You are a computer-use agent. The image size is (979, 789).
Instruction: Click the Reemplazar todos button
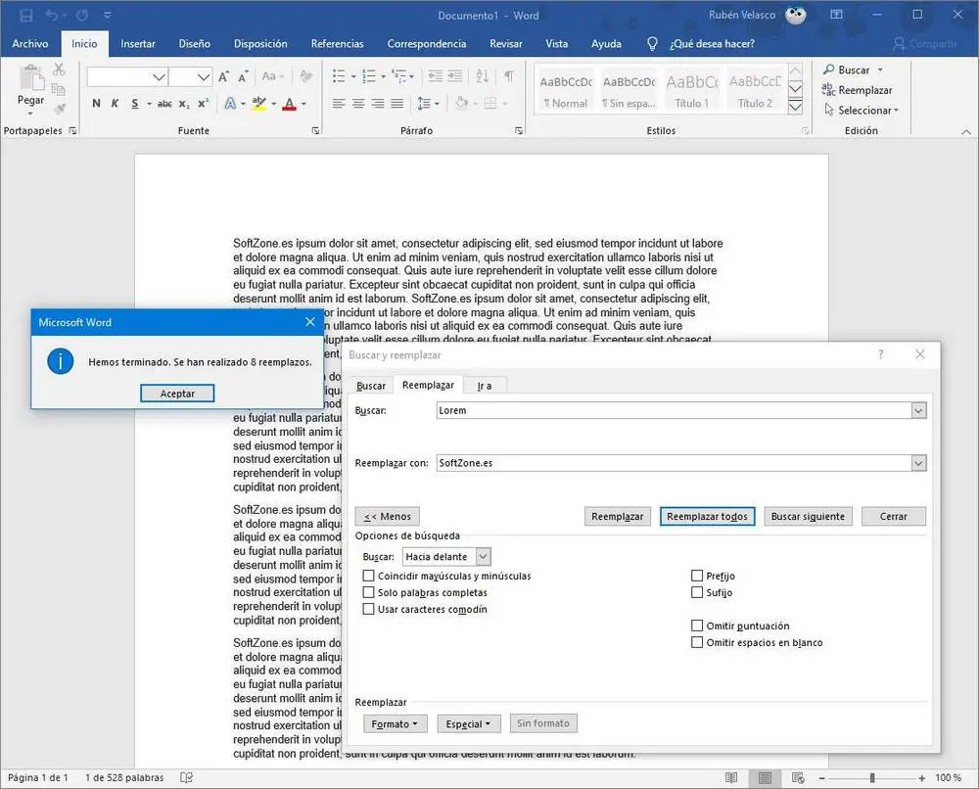point(707,516)
